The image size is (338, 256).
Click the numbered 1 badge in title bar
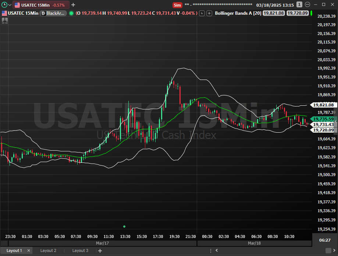(x=299, y=5)
